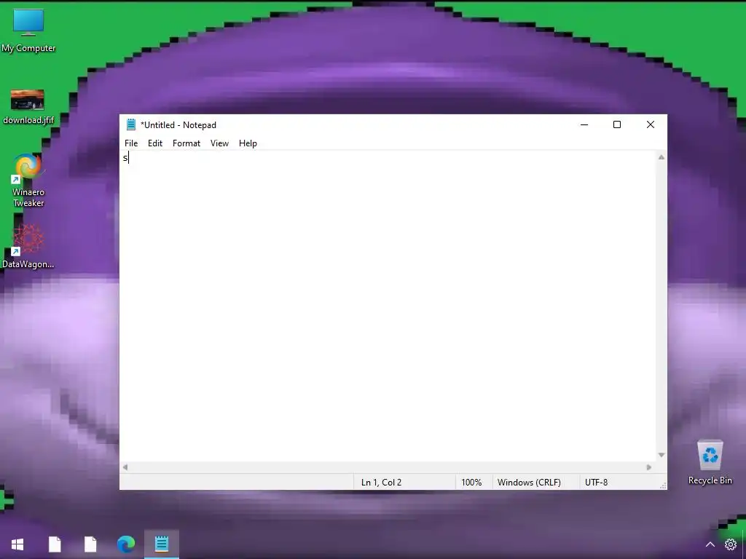Expand hidden system tray icons chevron

(710, 544)
